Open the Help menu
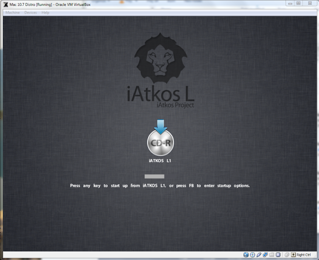This screenshot has width=319, height=260. click(x=45, y=12)
